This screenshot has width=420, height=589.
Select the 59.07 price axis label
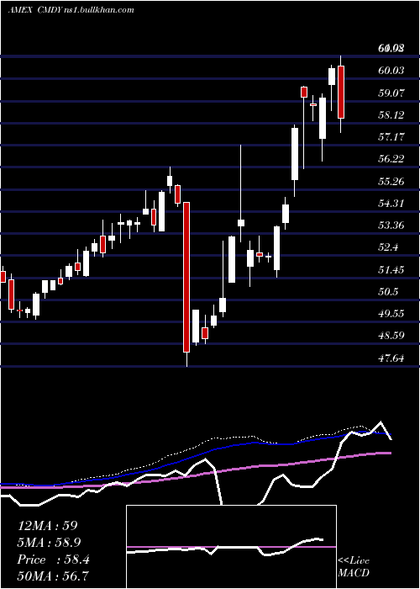tap(391, 93)
